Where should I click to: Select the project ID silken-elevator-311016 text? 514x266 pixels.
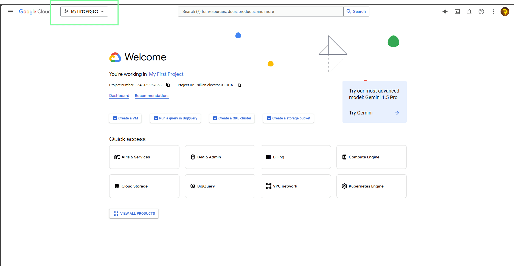tap(215, 85)
